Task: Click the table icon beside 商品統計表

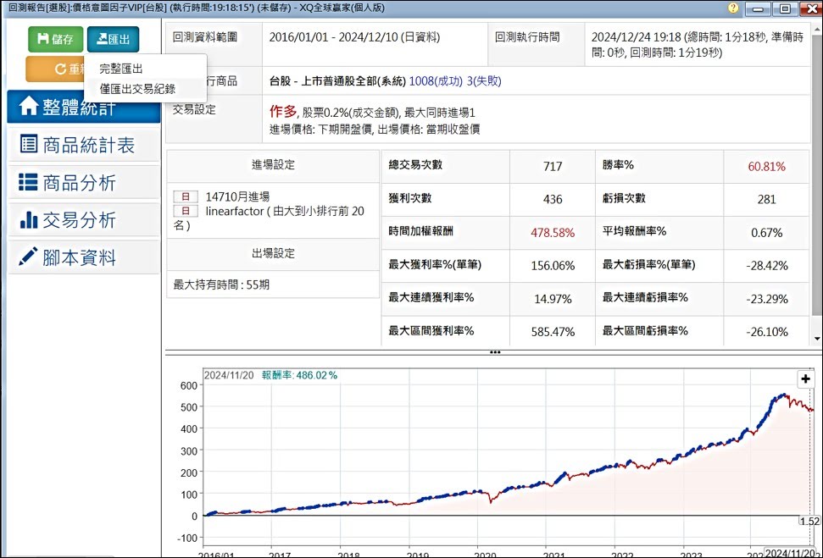Action: tap(28, 145)
